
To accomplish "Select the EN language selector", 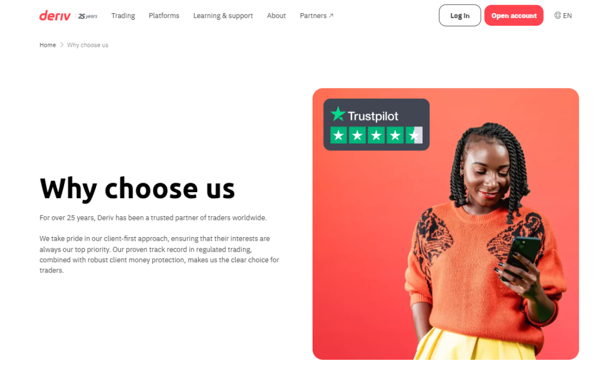I will (563, 16).
